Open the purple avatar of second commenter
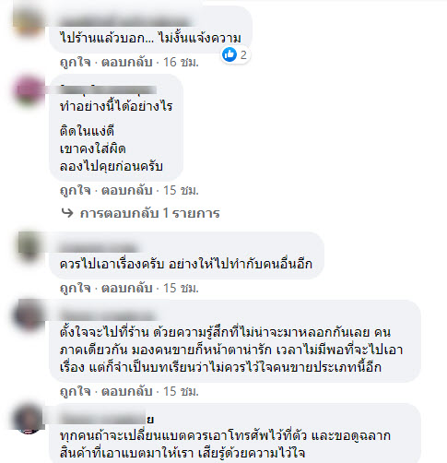The image size is (447, 463). coord(29,89)
